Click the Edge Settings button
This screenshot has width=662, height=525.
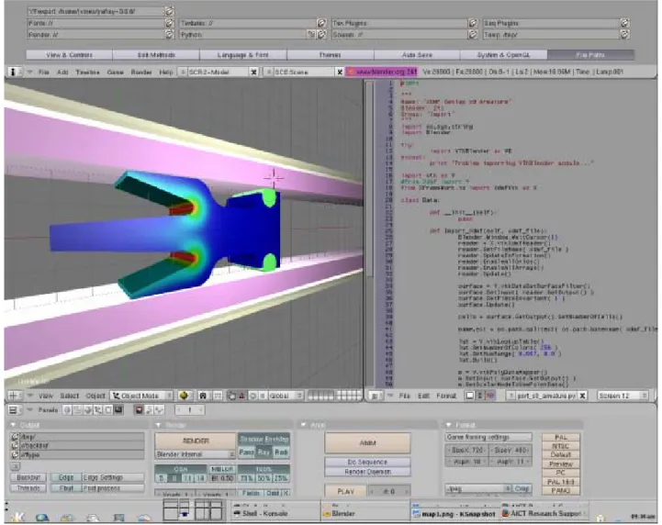[x=112, y=477]
